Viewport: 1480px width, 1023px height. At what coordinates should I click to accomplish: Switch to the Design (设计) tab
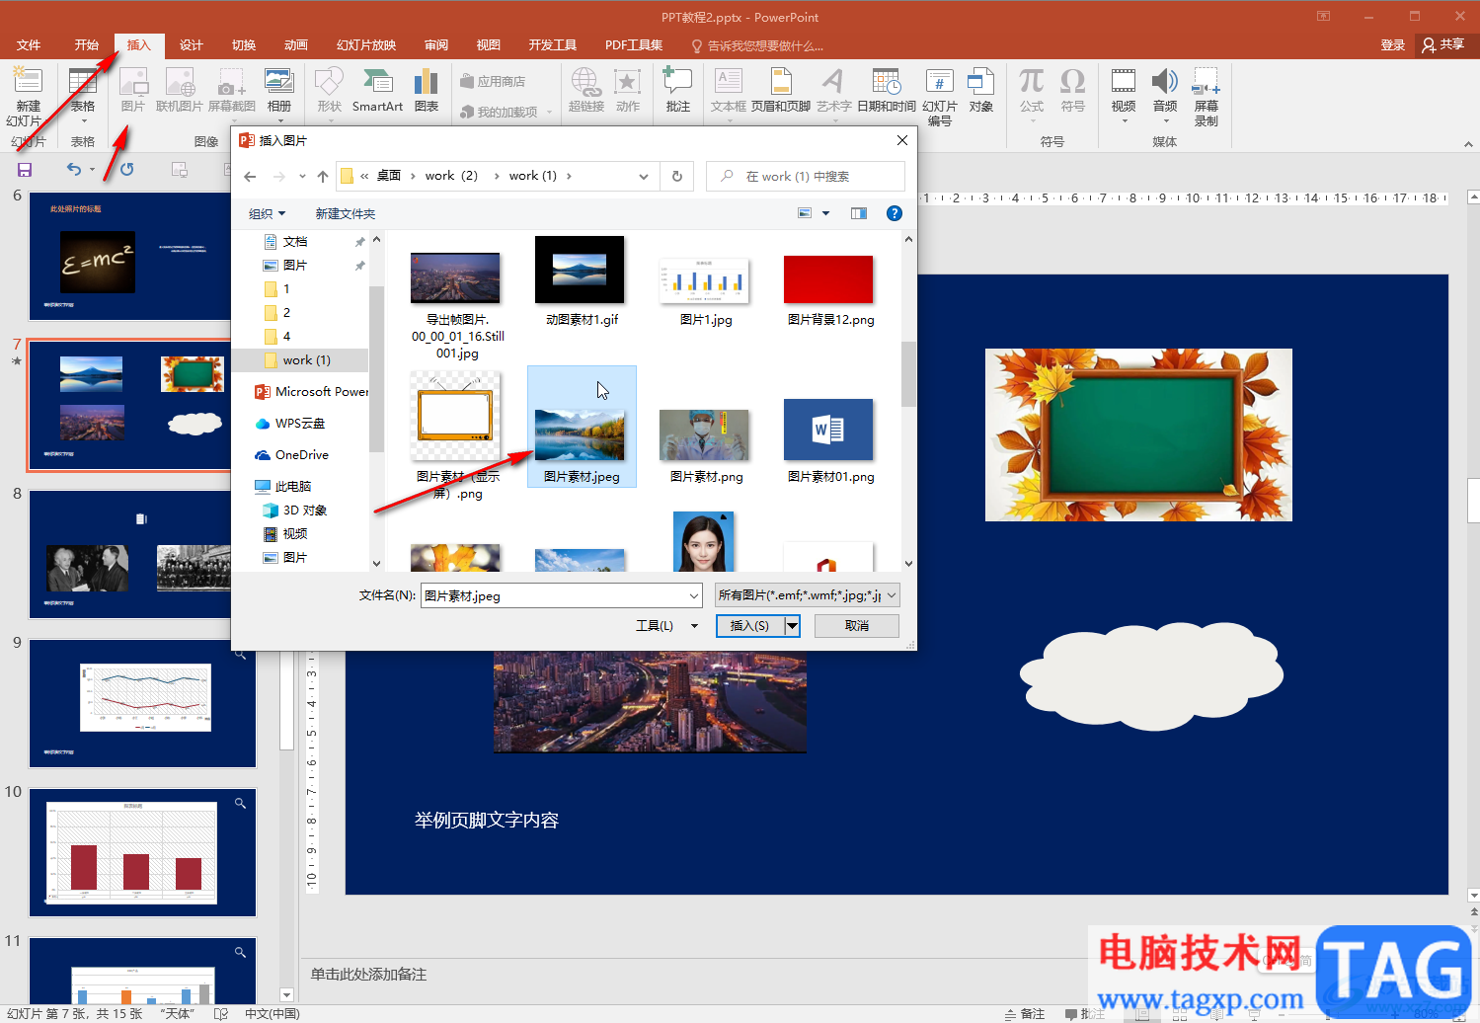pyautogui.click(x=192, y=45)
